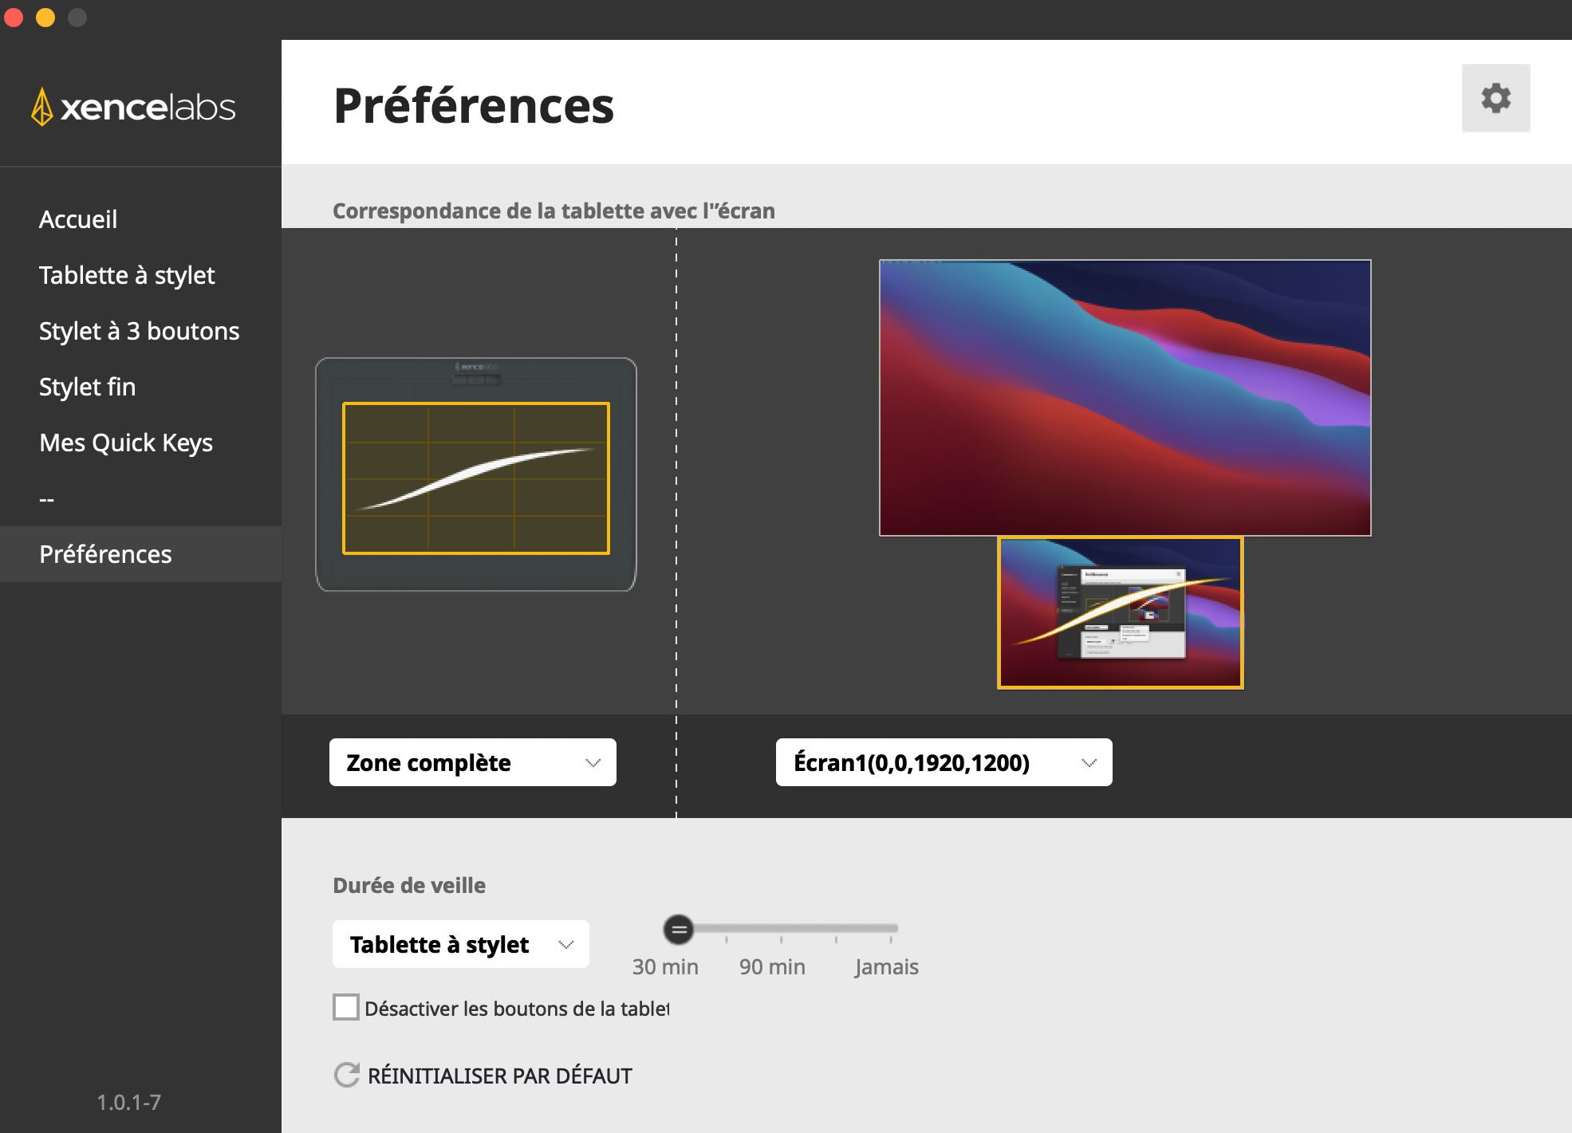Viewport: 1572px width, 1133px height.
Task: Click the red macOS close button
Action: [14, 17]
